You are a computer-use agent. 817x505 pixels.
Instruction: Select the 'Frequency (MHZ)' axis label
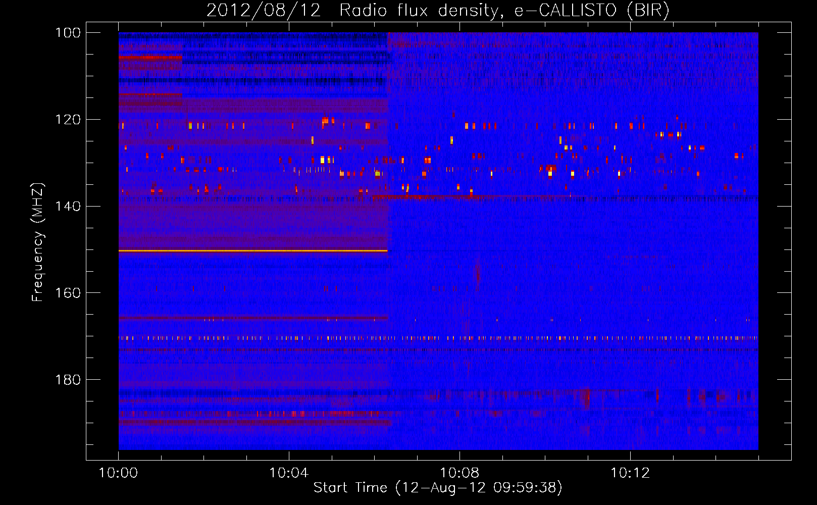click(x=37, y=242)
